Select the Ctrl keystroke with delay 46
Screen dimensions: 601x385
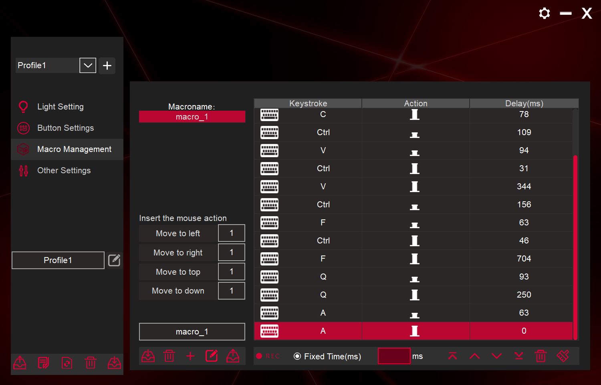click(323, 241)
